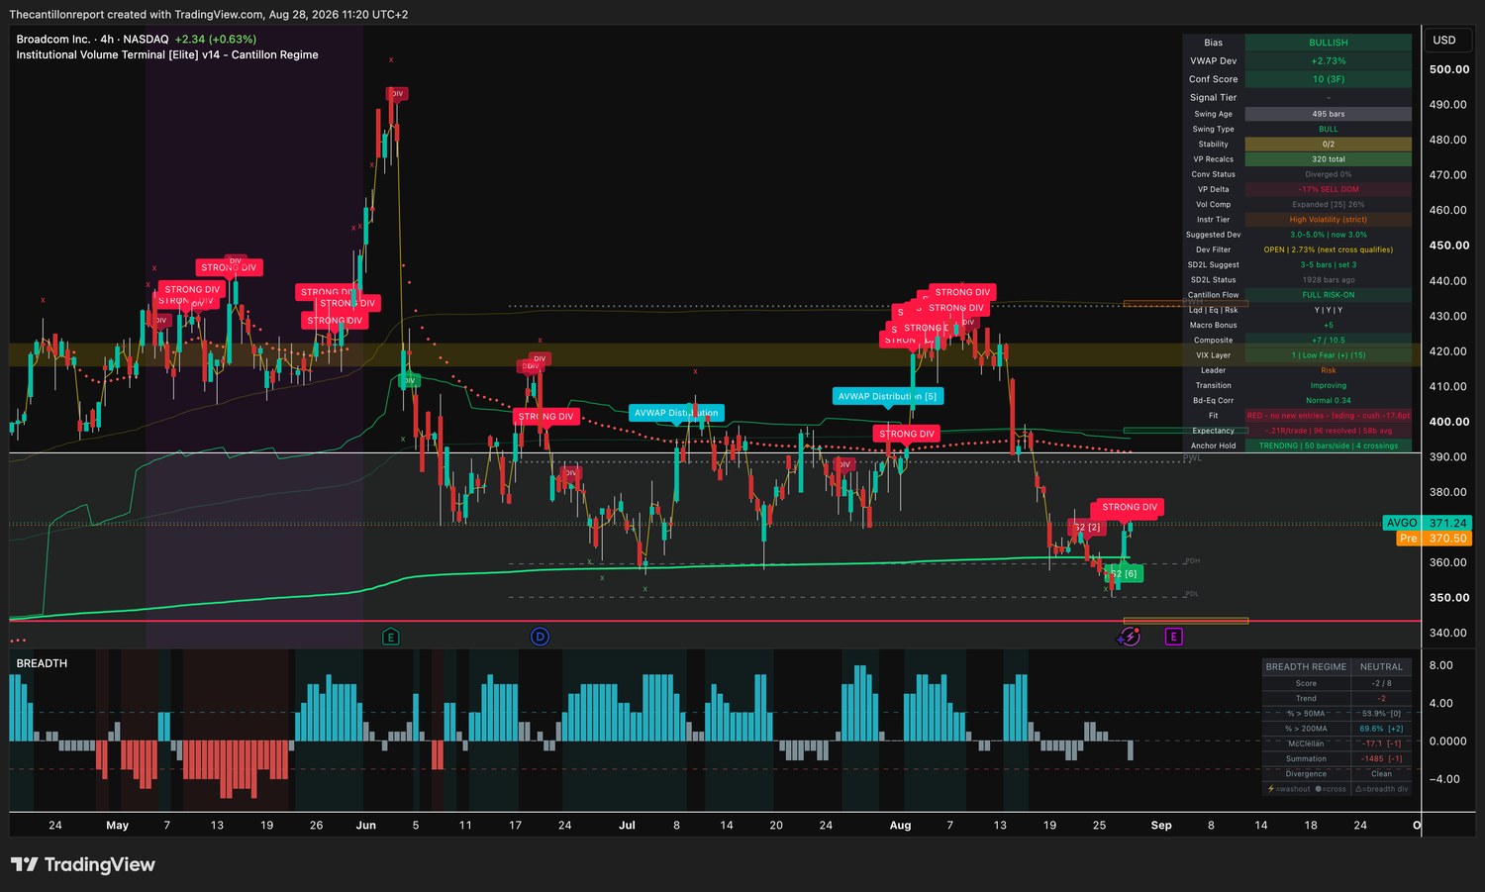
Task: Click the 'Expanded [25] 26%' Vol Comp value
Action: (x=1328, y=205)
